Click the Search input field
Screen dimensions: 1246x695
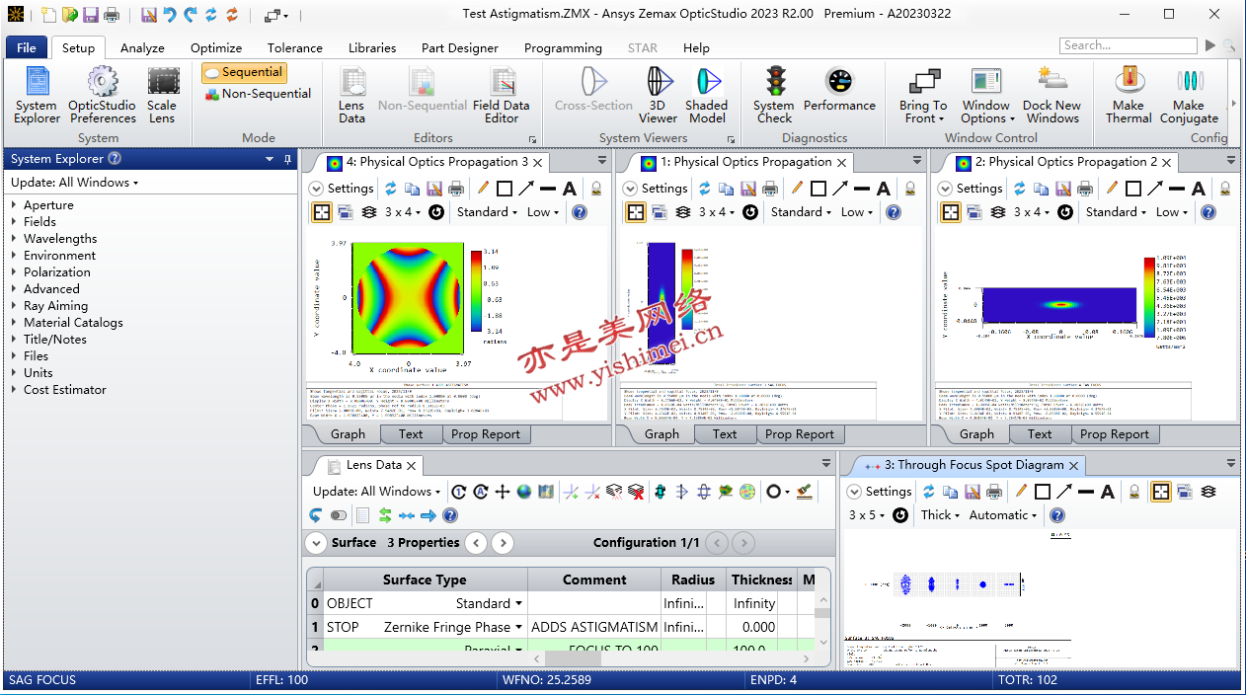[x=1129, y=45]
